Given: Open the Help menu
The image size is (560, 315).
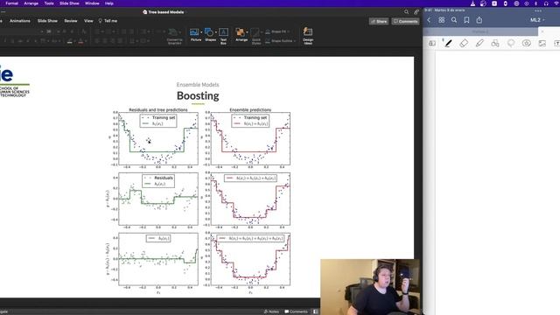Looking at the screenshot, I should 108,3.
